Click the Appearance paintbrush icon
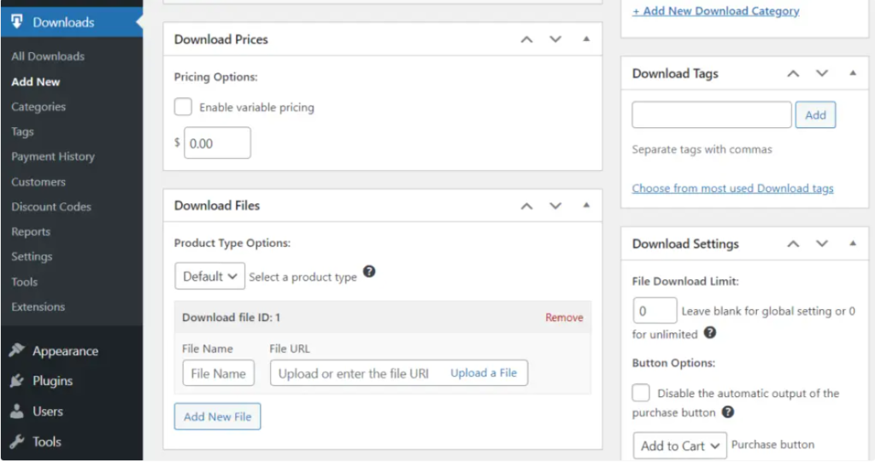Image resolution: width=875 pixels, height=462 pixels. [17, 351]
